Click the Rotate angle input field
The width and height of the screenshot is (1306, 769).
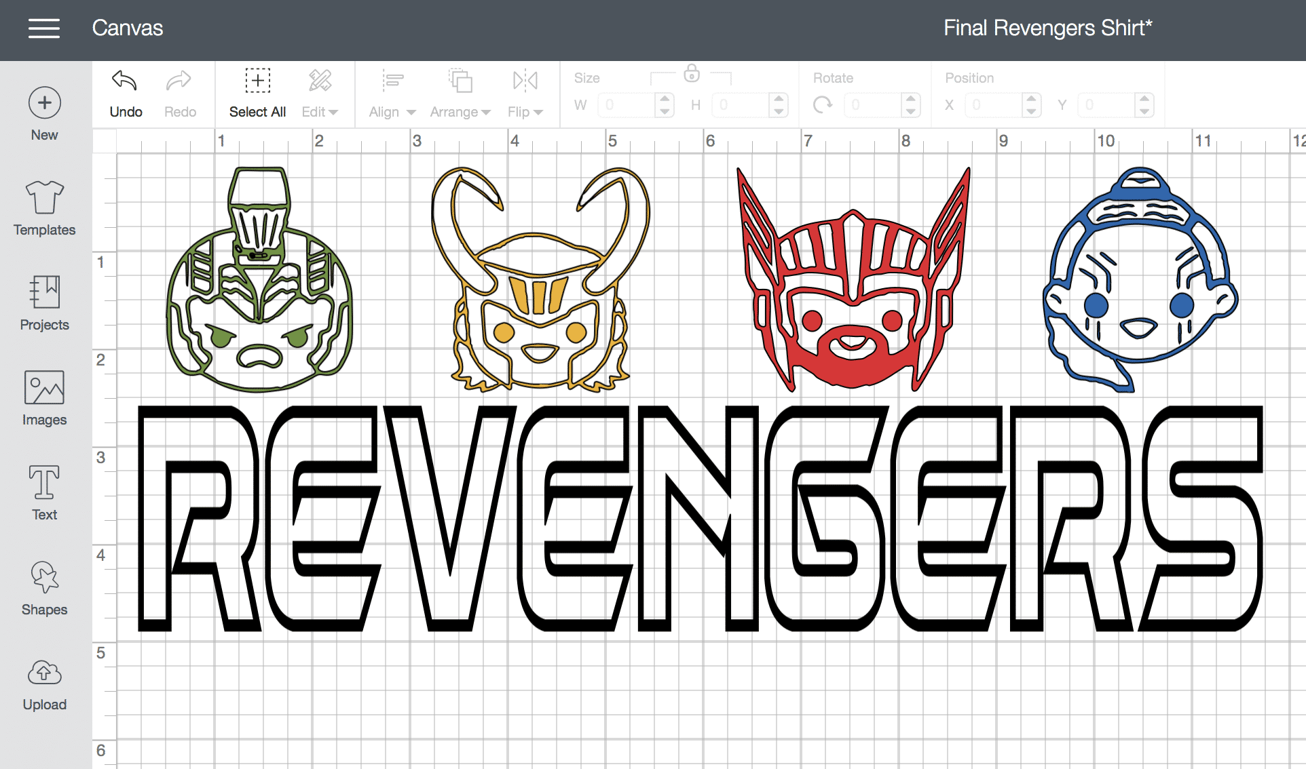coord(874,105)
